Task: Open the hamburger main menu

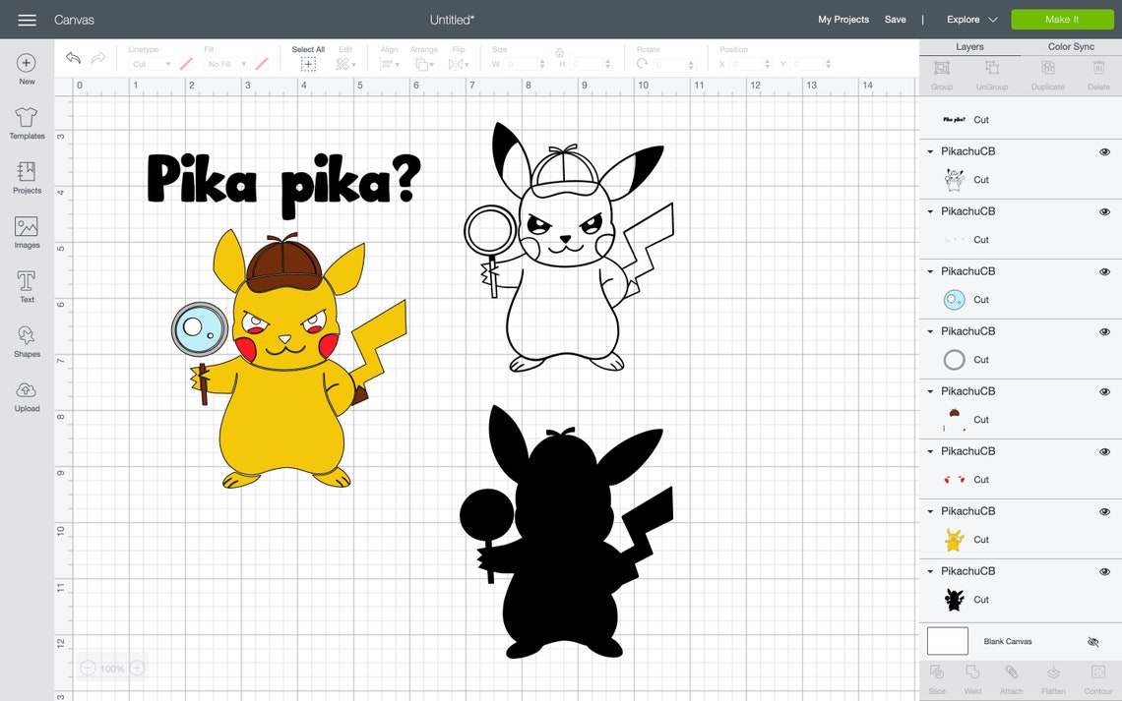Action: click(28, 20)
